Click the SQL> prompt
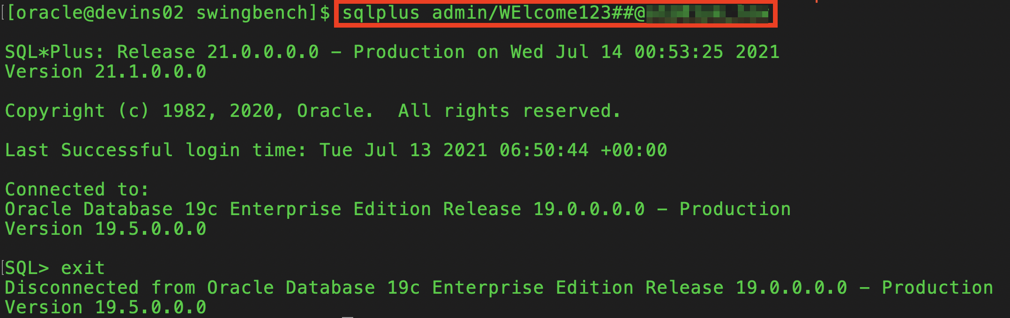Image resolution: width=1010 pixels, height=318 pixels. (x=27, y=268)
